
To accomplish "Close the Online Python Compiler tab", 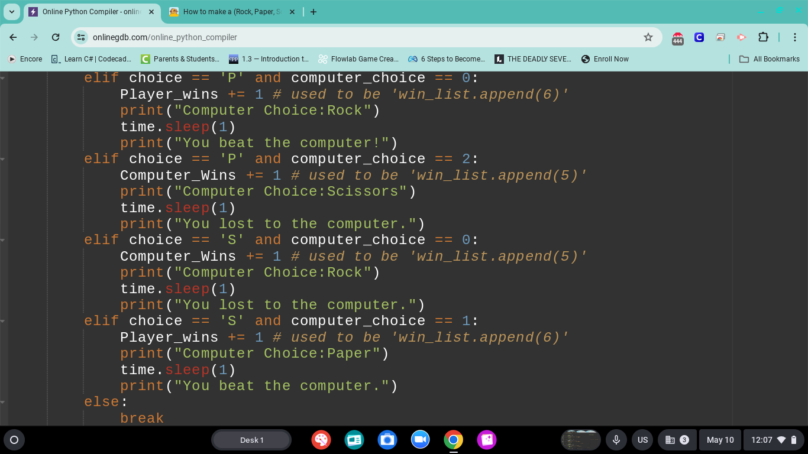I will (x=151, y=12).
